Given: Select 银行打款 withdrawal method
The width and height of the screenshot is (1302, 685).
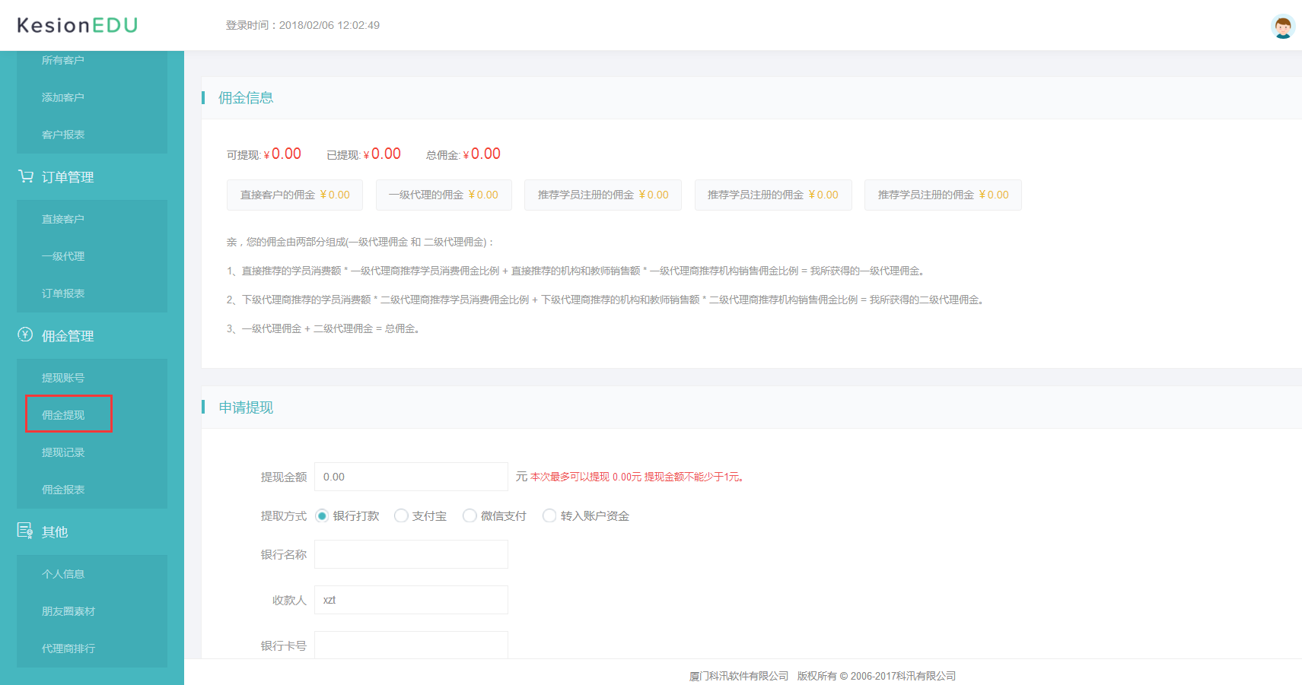Looking at the screenshot, I should pyautogui.click(x=322, y=516).
